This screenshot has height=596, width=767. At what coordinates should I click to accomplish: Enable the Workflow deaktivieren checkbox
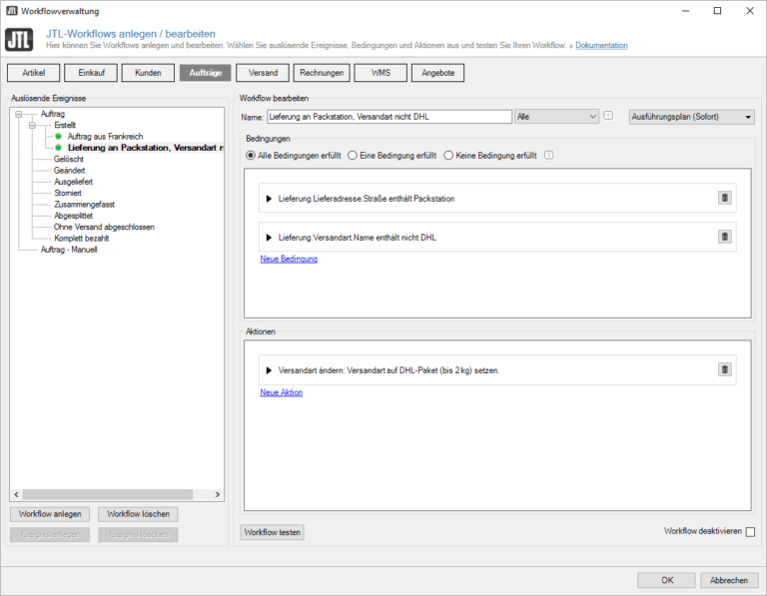coord(750,532)
